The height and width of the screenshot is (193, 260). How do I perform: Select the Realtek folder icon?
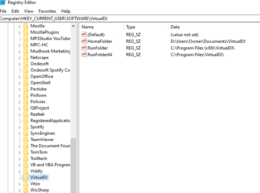(x=26, y=114)
